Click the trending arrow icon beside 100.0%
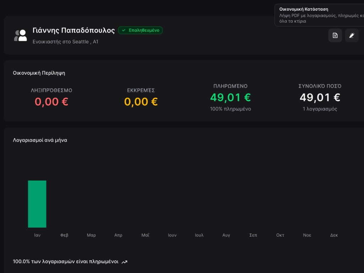 pos(124,262)
